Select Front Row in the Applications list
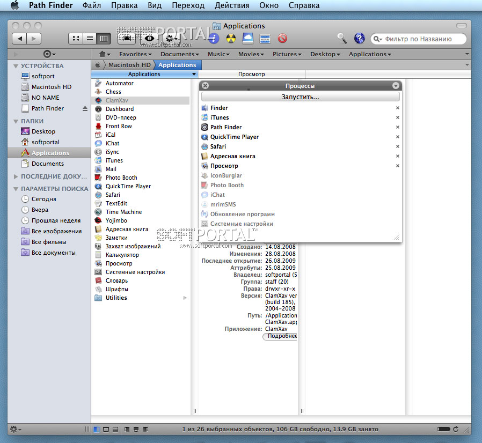 [x=141, y=126]
